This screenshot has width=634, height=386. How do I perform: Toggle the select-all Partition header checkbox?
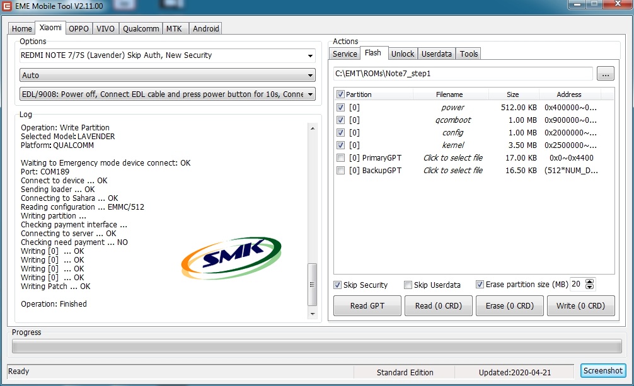click(x=341, y=94)
